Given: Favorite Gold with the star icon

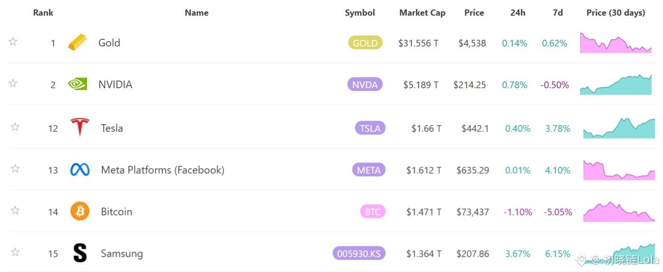Looking at the screenshot, I should coord(13,42).
